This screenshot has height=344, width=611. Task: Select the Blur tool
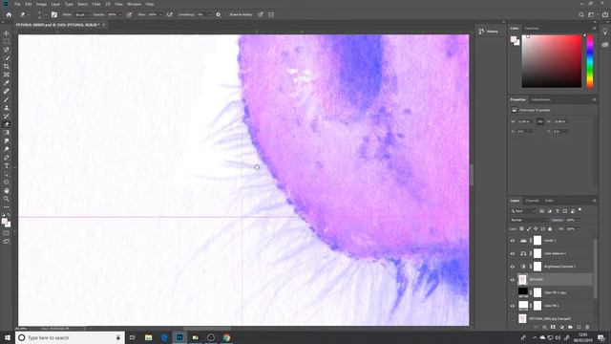7,140
